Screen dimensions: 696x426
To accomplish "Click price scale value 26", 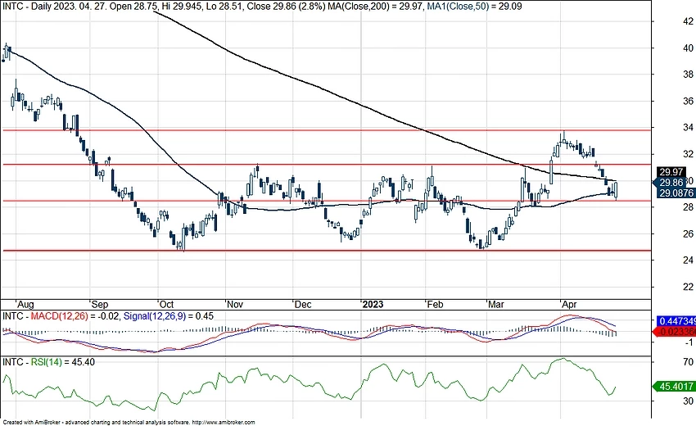I will coord(688,233).
